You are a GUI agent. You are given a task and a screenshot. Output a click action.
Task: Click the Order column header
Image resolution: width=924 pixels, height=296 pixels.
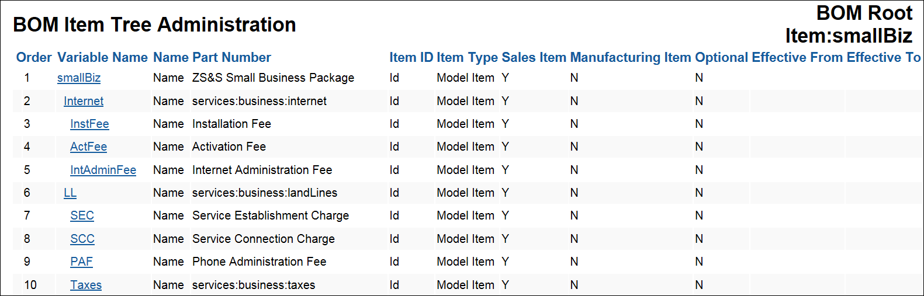pos(34,57)
